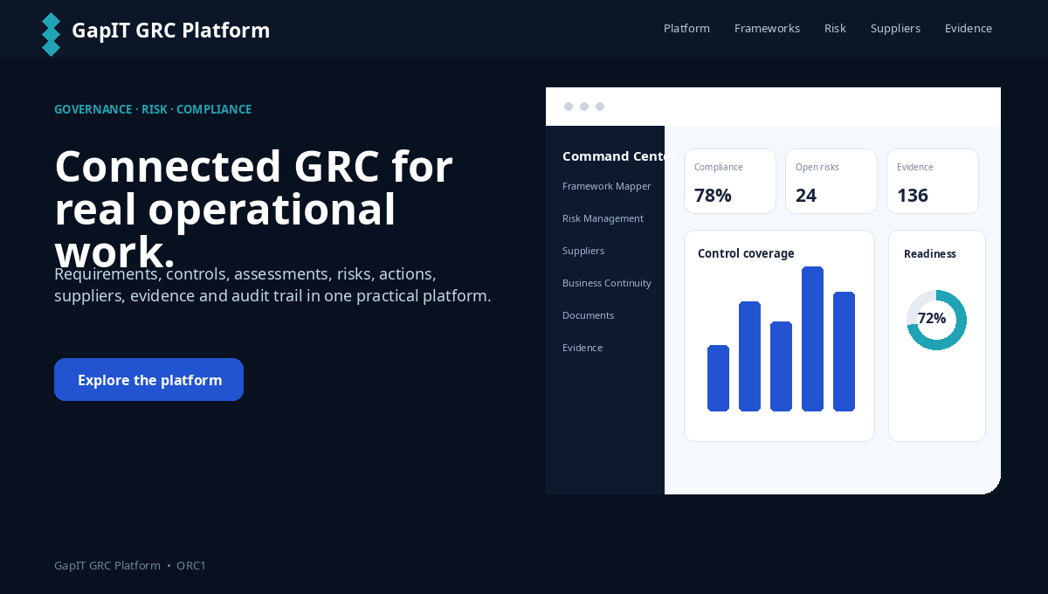Open Framework Mapper in the sidebar
This screenshot has height=594, width=1048.
[x=606, y=186]
